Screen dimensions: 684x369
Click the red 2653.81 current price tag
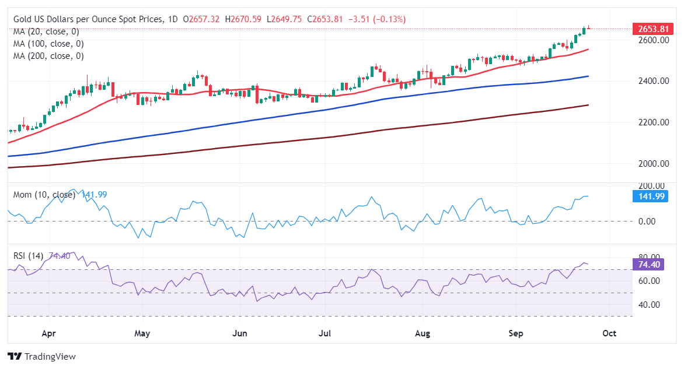tap(652, 29)
